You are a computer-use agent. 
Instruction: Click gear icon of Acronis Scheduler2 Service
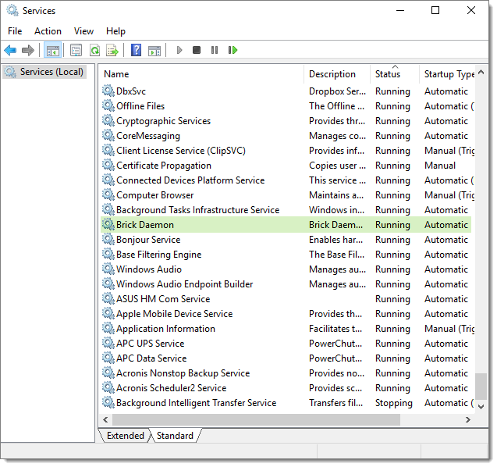pos(108,387)
